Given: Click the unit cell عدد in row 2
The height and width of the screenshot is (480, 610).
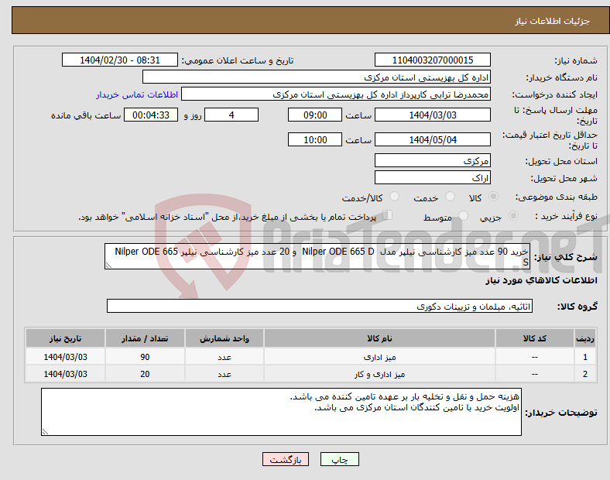Looking at the screenshot, I should click(224, 374).
